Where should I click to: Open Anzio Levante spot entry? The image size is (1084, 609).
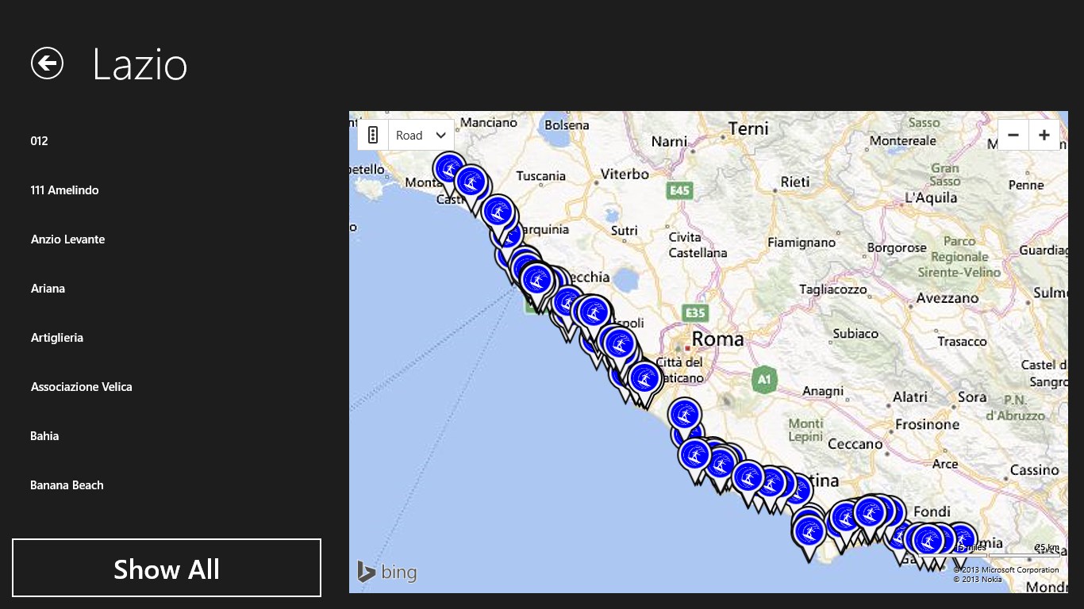(68, 239)
